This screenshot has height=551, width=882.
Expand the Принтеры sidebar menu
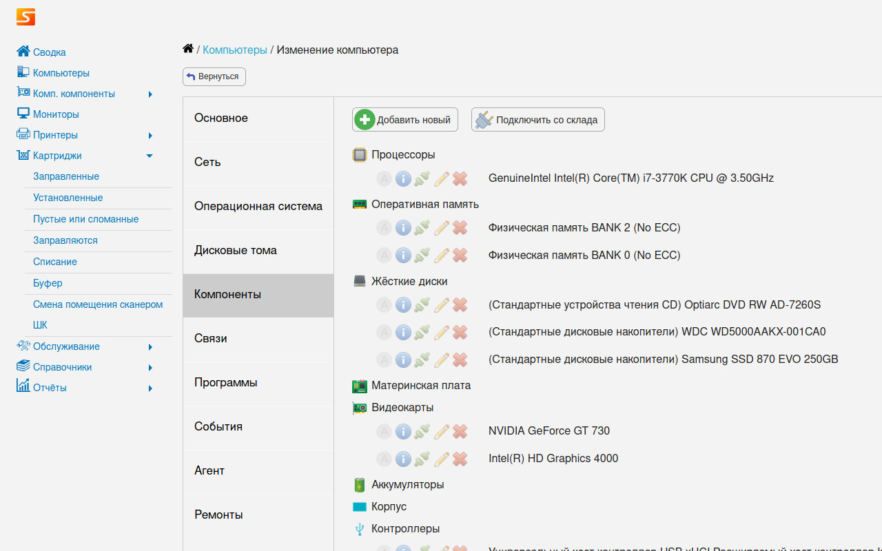pyautogui.click(x=150, y=135)
